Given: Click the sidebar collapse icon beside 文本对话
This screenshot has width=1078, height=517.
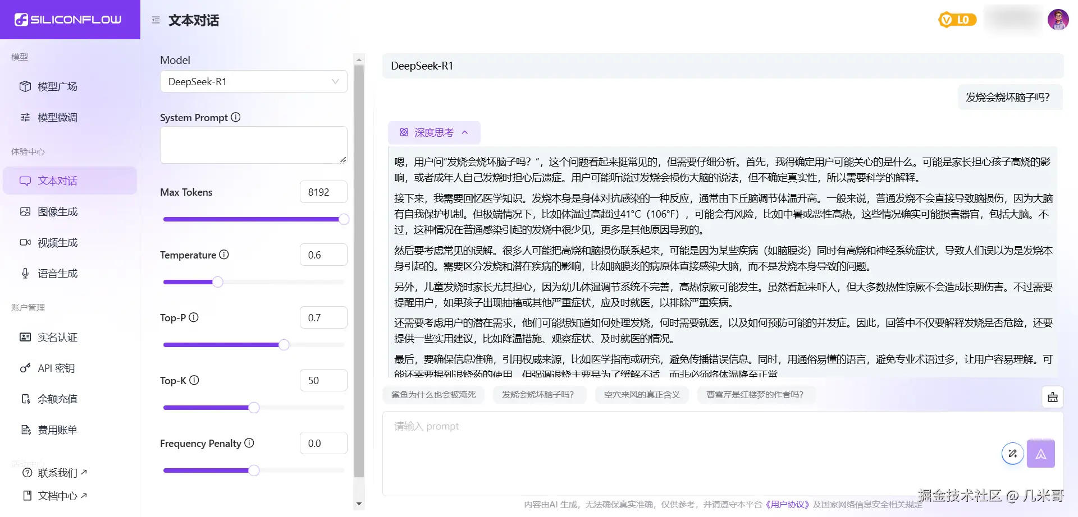Looking at the screenshot, I should pos(156,20).
